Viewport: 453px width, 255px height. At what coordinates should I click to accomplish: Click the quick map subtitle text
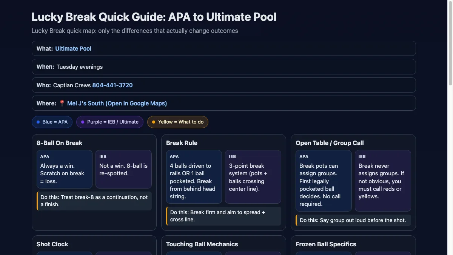point(135,31)
